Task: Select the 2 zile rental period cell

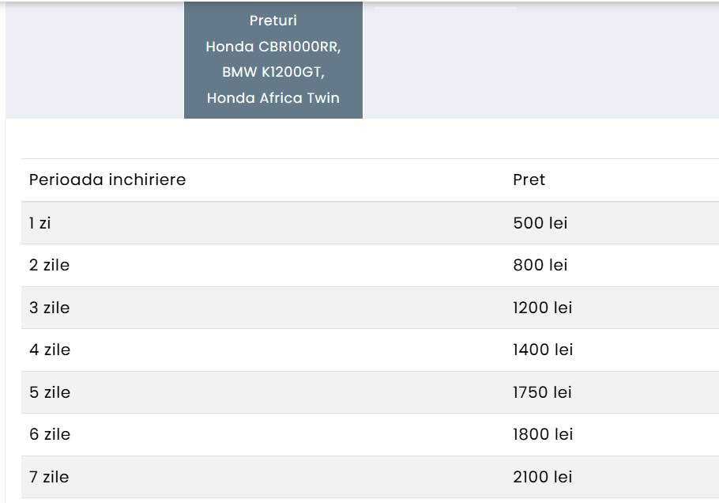Action: click(x=50, y=265)
